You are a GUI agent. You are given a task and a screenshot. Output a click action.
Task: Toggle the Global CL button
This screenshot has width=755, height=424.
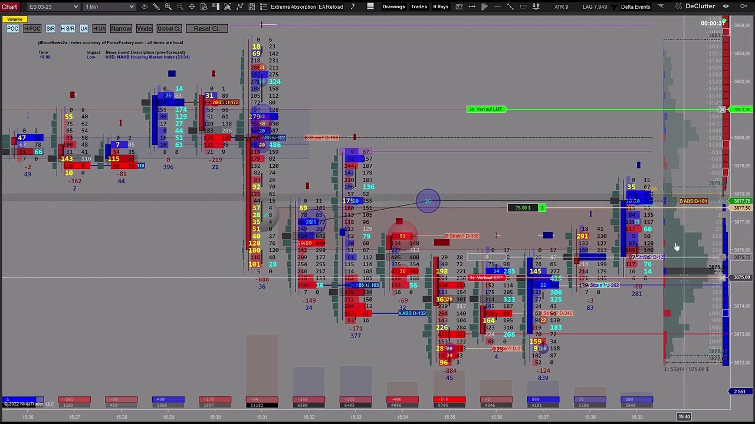[x=169, y=28]
